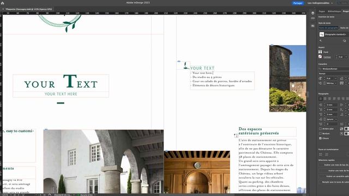Open the Les indispensables workspace dropdown
The height and width of the screenshot is (196, 349).
point(320,3)
